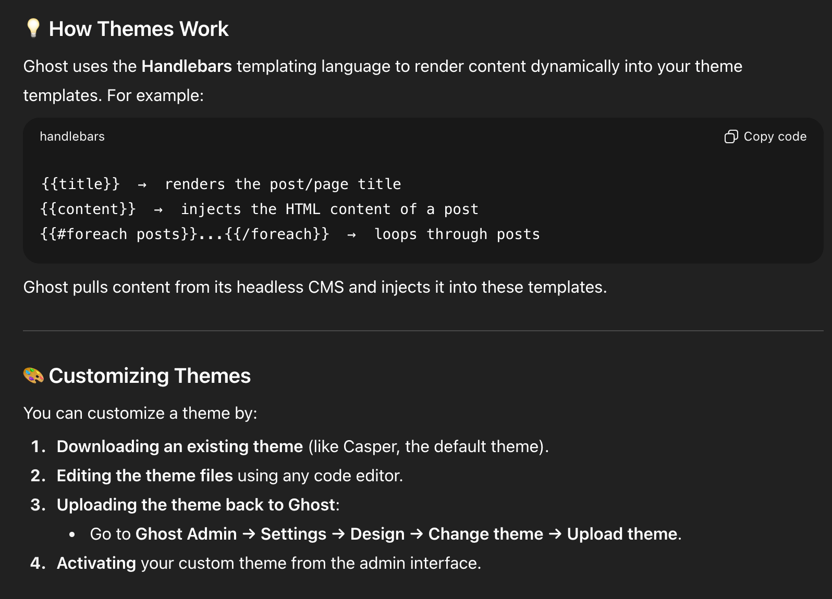This screenshot has width=832, height=599.
Task: Click the arrow before Upload theme
Action: [555, 534]
